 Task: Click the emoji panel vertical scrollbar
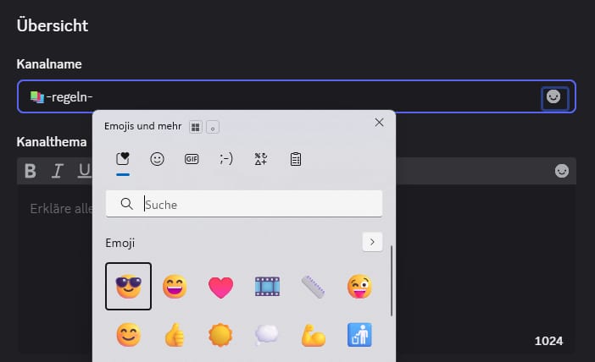tap(392, 281)
